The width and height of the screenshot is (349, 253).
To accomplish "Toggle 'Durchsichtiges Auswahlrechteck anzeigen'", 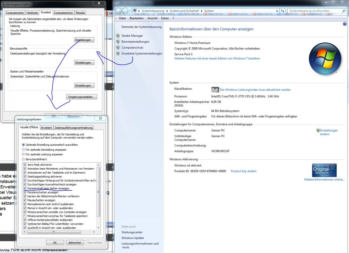I will click(25, 184).
